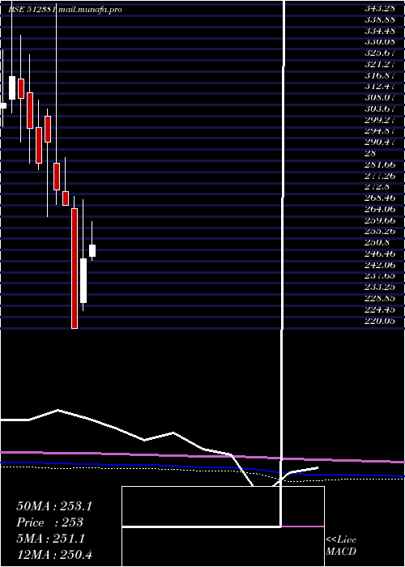Click the '<<Live MACD' label
Viewport: 405px width, 567px height.
[341, 545]
